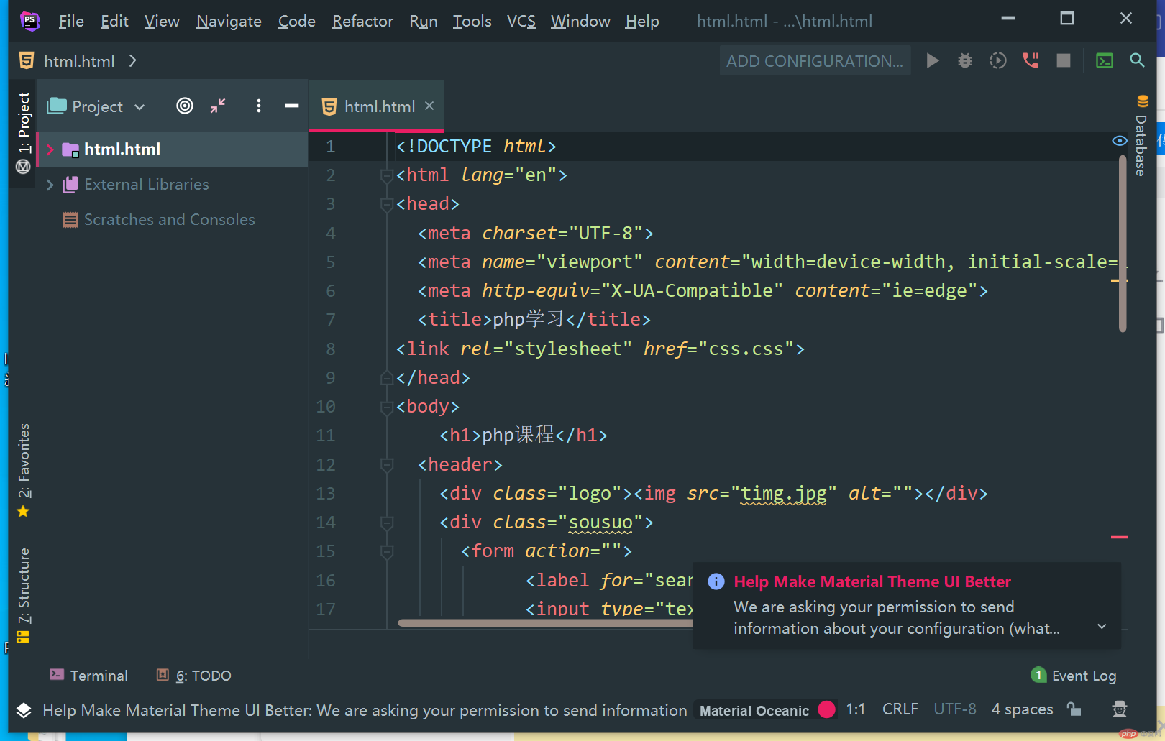Click the Debug bug icon

965,61
